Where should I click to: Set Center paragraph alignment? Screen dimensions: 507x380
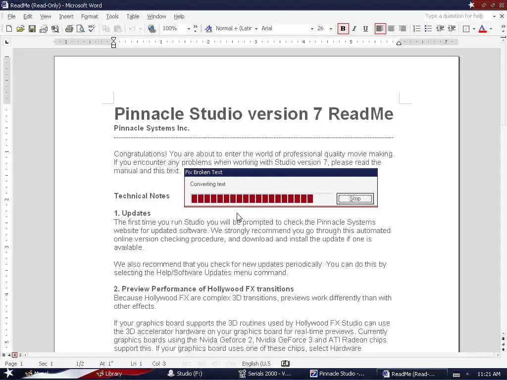(391, 29)
